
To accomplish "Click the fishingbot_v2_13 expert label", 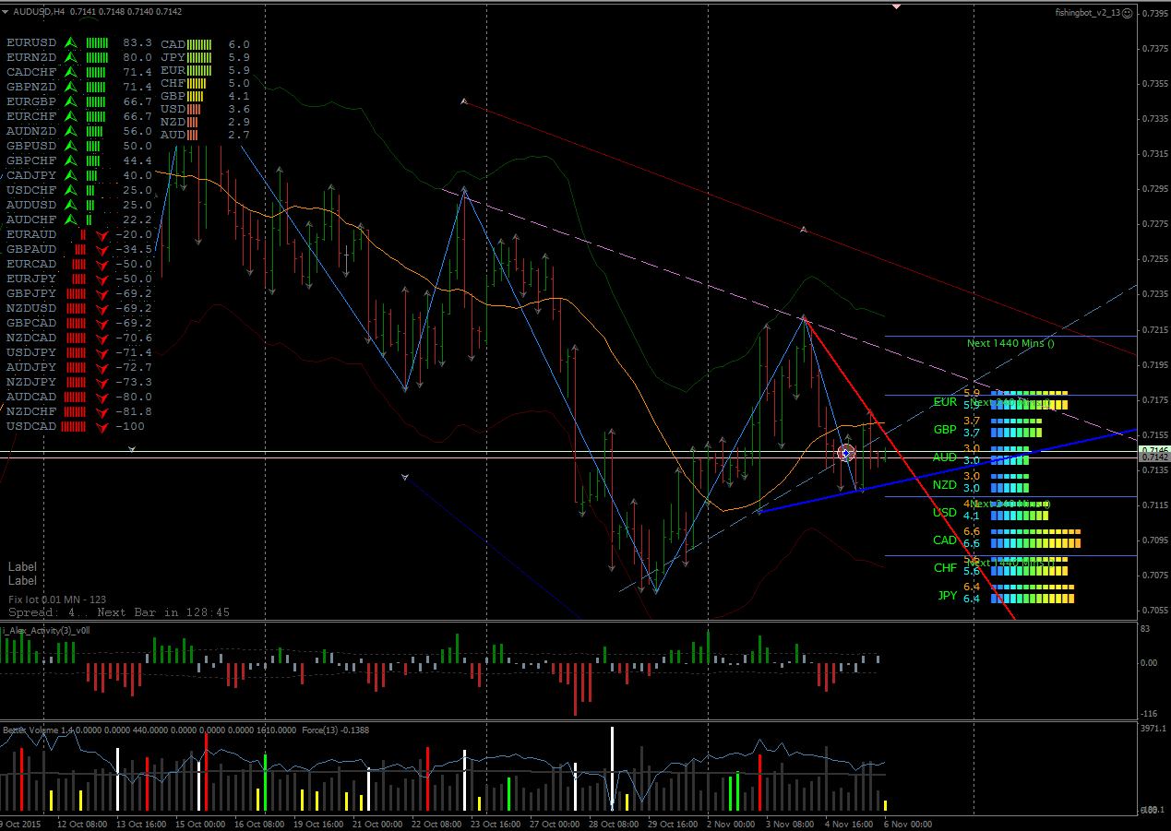I will point(1088,13).
